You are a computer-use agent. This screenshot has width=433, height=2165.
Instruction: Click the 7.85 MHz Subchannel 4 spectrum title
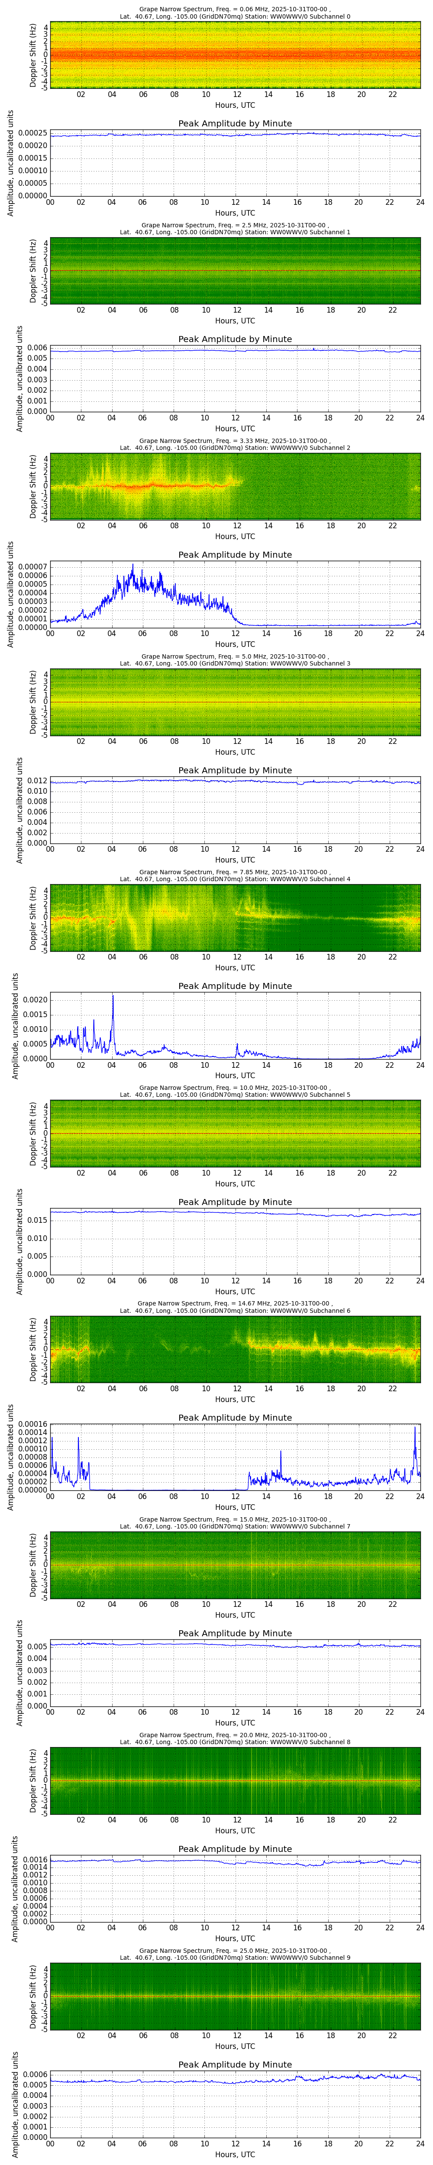[x=235, y=876]
